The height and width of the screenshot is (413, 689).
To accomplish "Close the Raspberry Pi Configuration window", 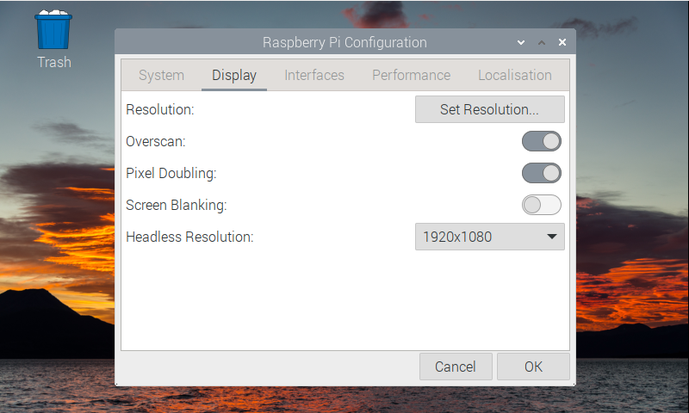I will click(x=562, y=42).
